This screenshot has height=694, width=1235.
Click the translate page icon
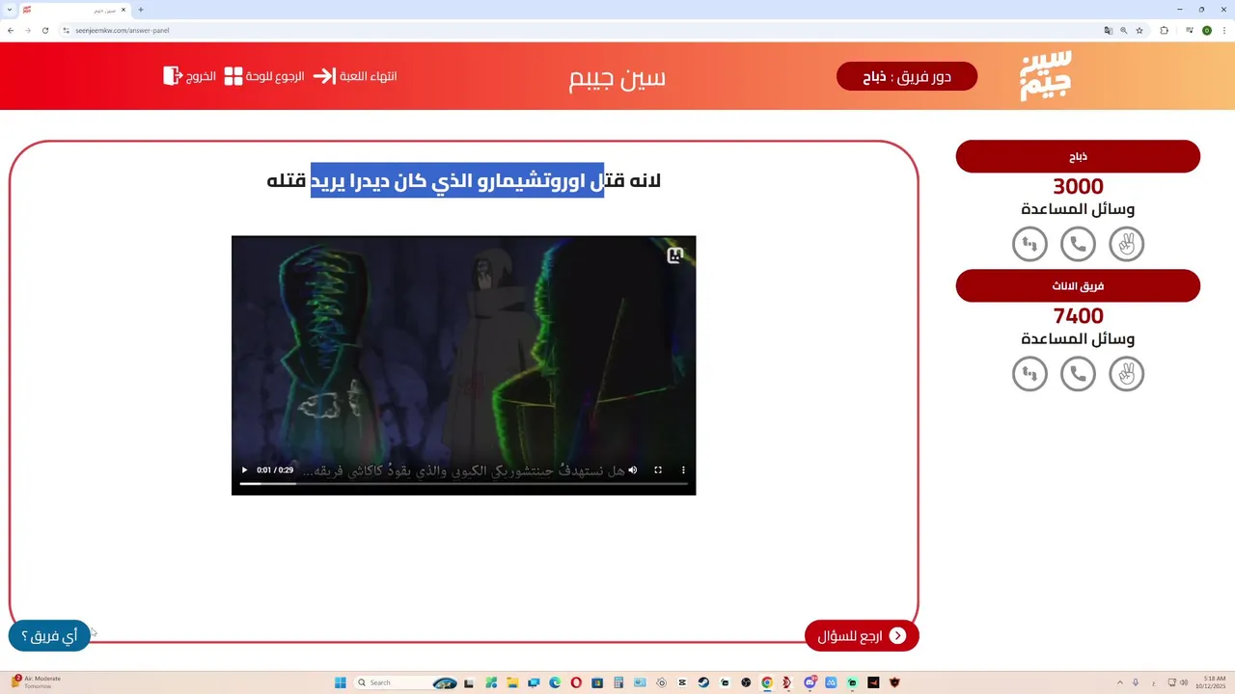point(1109,30)
